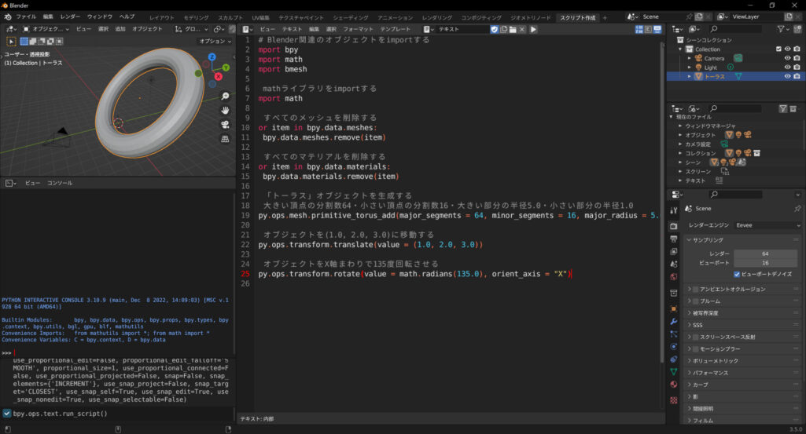Viewport: 806px width, 434px height.
Task: Click the text datablock name field テキスト
Action: pos(462,29)
